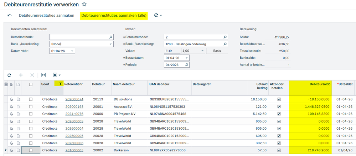Click the notes header icon
The width and height of the screenshot is (356, 156).
(x=18, y=84)
